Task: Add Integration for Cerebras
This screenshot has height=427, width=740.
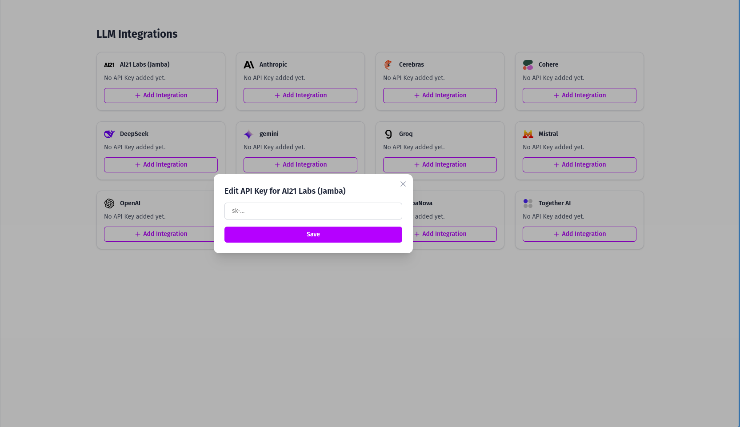Action: tap(440, 95)
